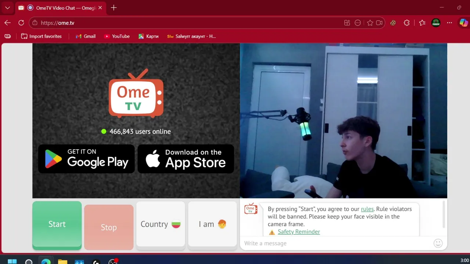Click the 'Write a message' input field
Viewport: 470px width, 264px height.
click(x=336, y=243)
